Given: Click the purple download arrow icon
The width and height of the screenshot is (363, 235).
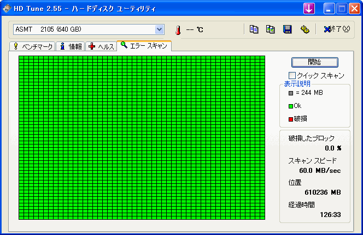Looking at the screenshot, I should (x=309, y=9).
